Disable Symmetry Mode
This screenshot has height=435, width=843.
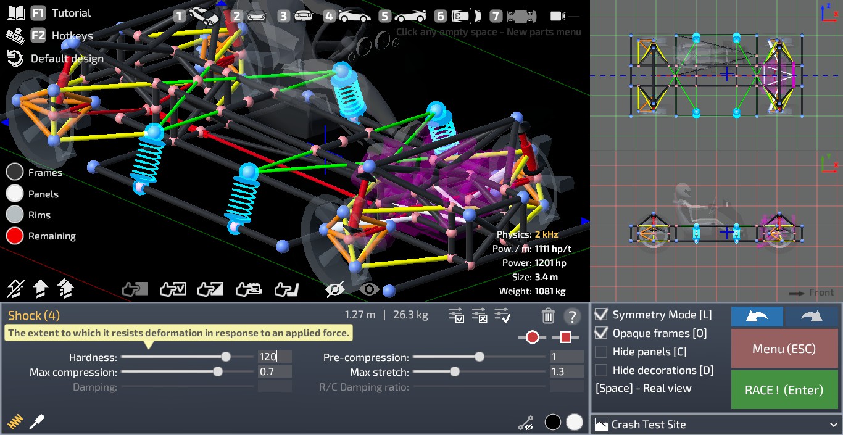click(x=601, y=315)
